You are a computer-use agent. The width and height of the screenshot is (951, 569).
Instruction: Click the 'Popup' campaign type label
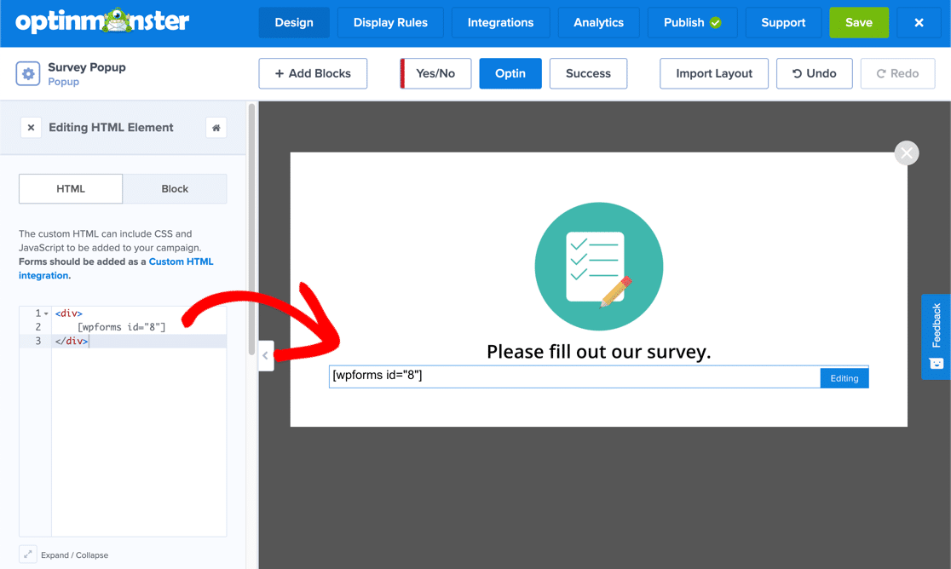pyautogui.click(x=64, y=82)
